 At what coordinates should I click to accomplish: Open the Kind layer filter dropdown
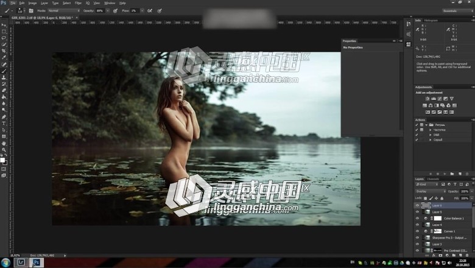pyautogui.click(x=427, y=184)
